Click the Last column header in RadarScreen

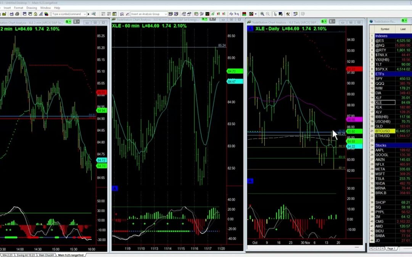pyautogui.click(x=403, y=29)
